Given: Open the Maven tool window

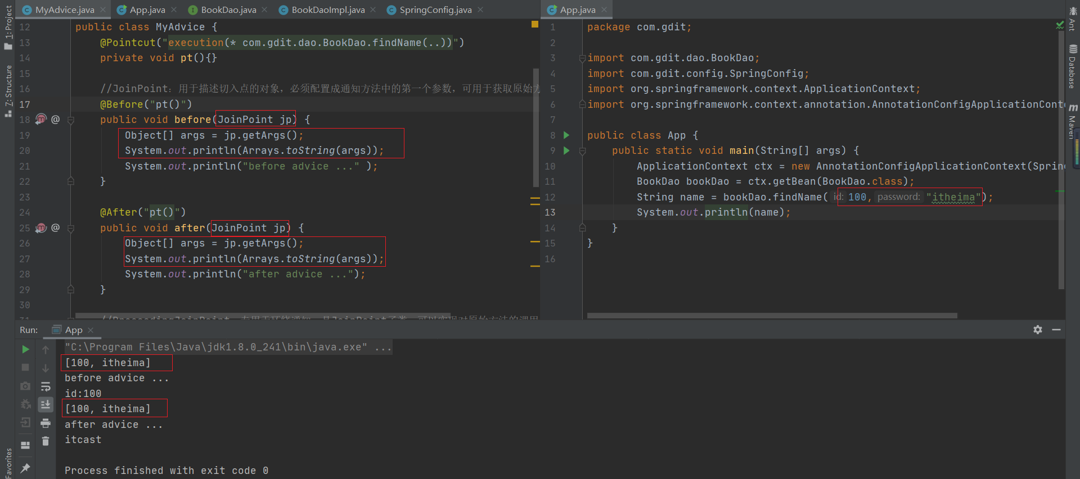Looking at the screenshot, I should coord(1073,121).
